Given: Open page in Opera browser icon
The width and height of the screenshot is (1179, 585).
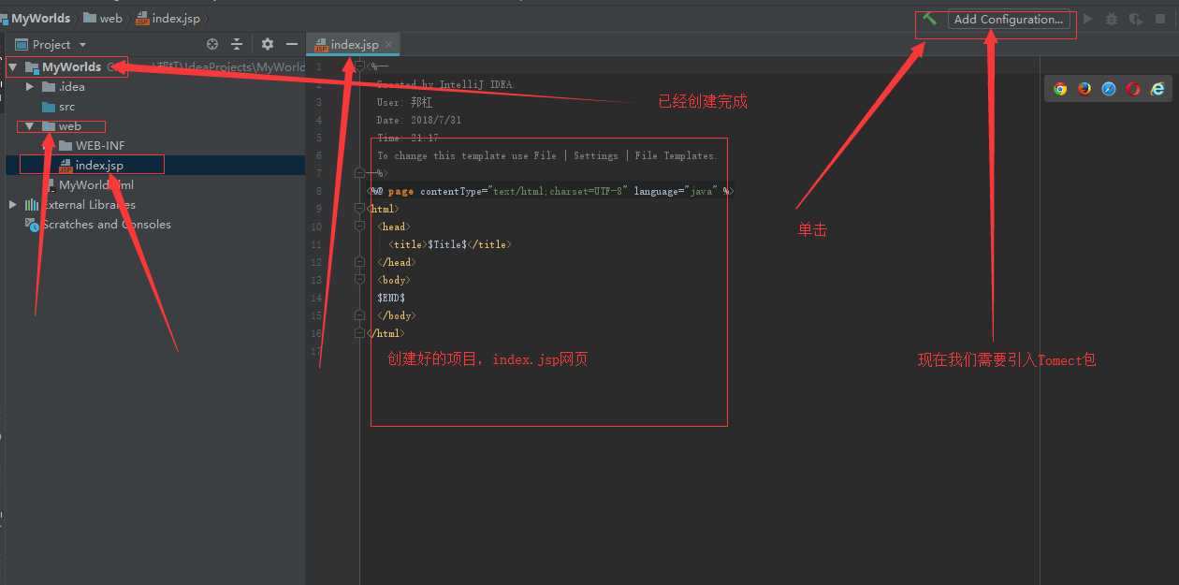Looking at the screenshot, I should coord(1133,89).
